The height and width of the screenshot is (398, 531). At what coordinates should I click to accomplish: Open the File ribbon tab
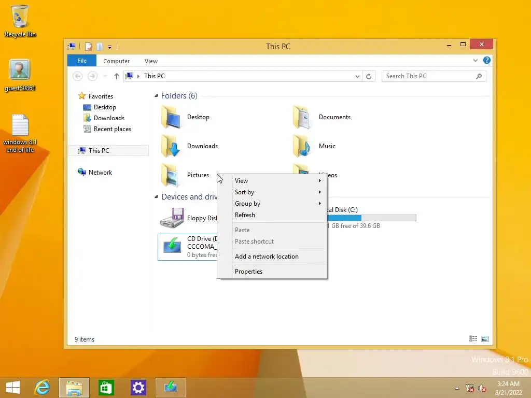[x=81, y=61]
